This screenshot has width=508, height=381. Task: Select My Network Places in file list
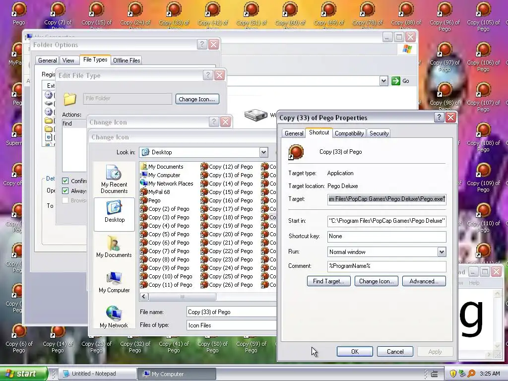167,184
